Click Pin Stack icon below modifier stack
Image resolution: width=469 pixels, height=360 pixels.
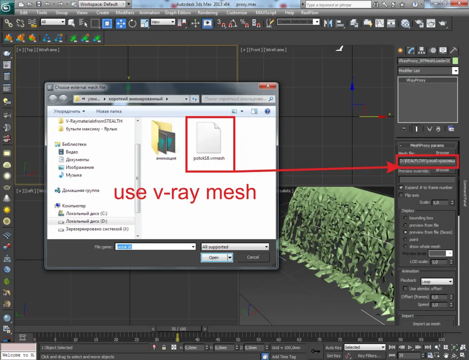[x=403, y=128]
